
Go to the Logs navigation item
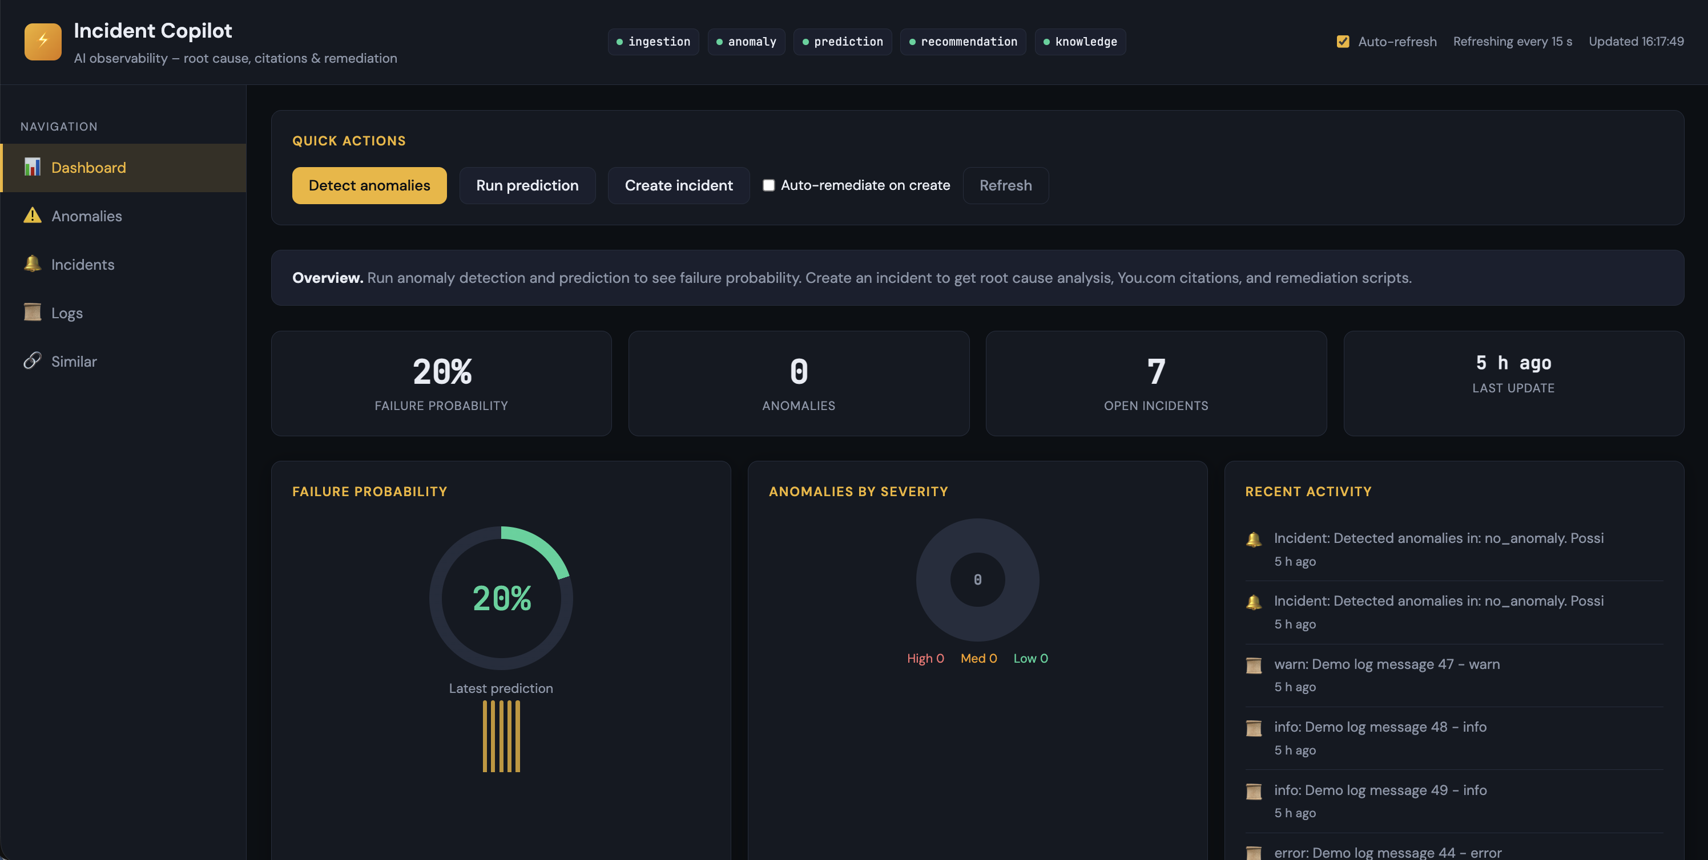[67, 313]
